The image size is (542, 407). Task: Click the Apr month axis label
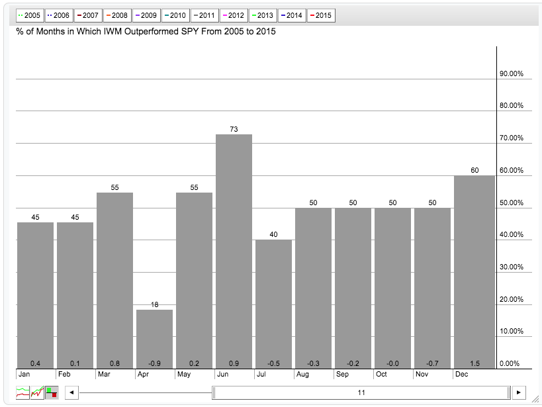[x=144, y=374]
